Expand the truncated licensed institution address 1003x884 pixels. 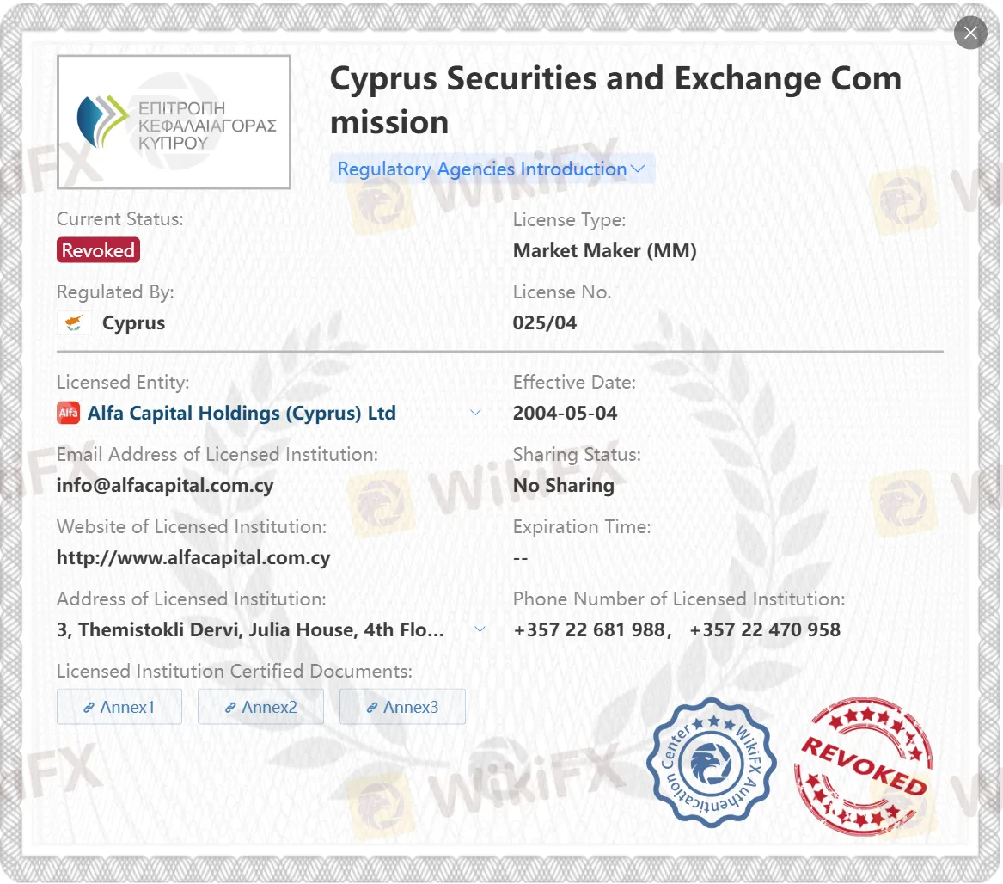[480, 629]
